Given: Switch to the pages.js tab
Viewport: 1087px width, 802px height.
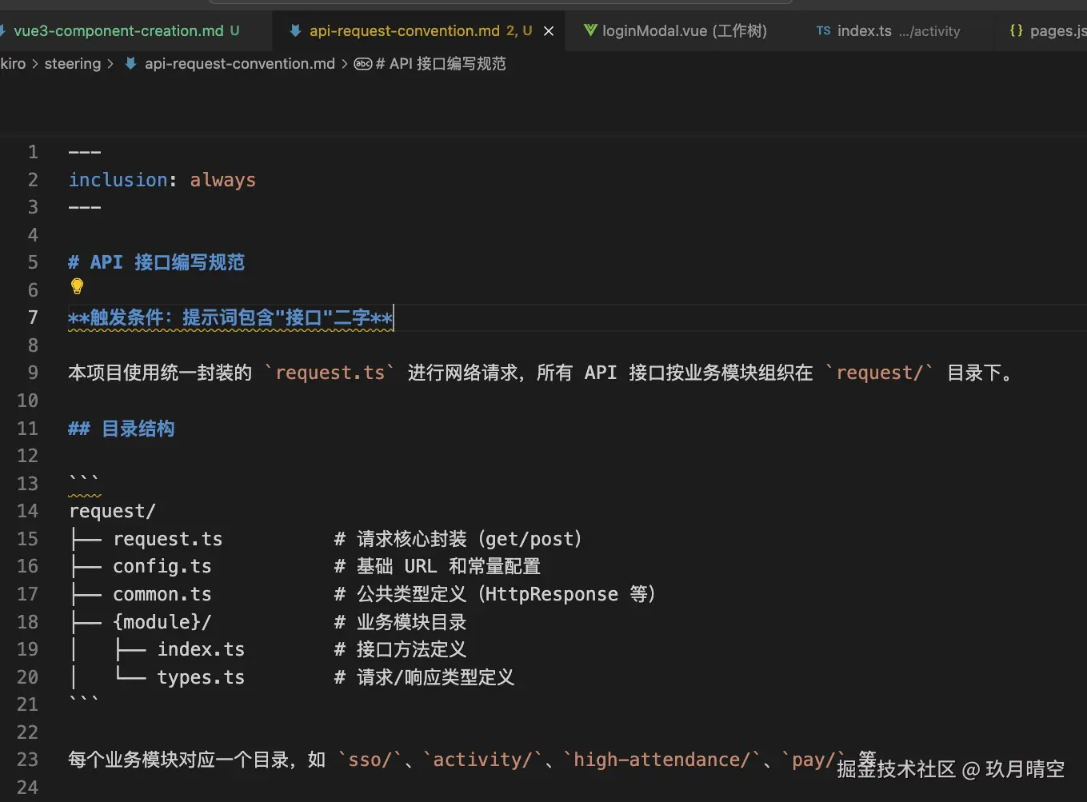Looking at the screenshot, I should point(1056,30).
